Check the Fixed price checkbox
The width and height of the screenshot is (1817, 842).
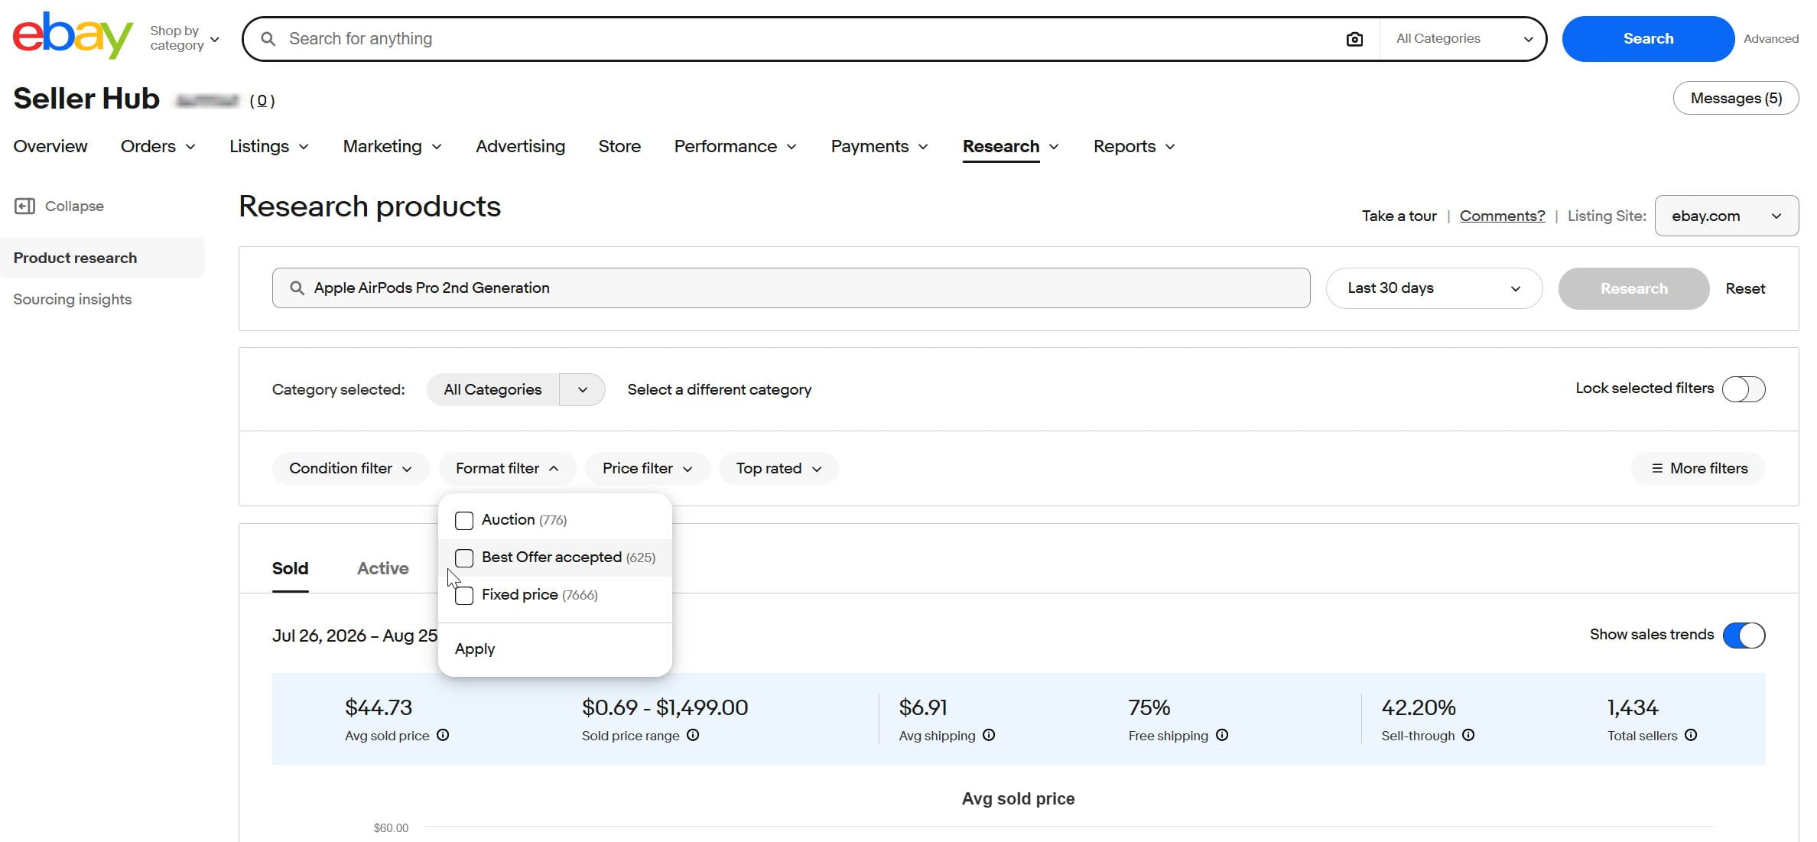[464, 596]
